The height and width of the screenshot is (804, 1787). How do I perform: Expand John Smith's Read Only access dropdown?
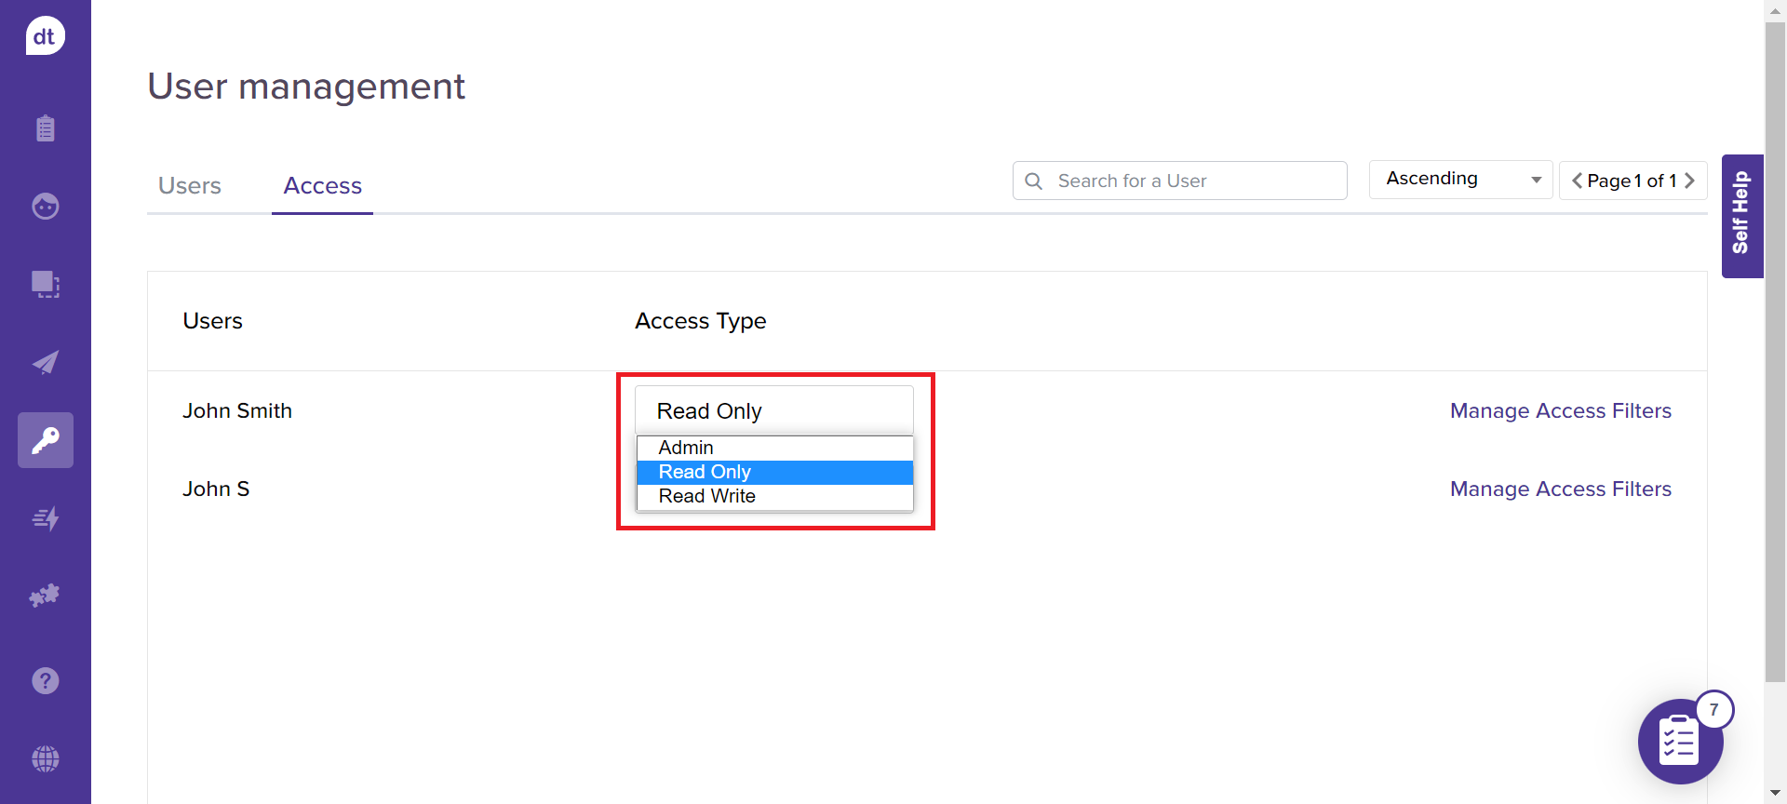[x=773, y=410]
